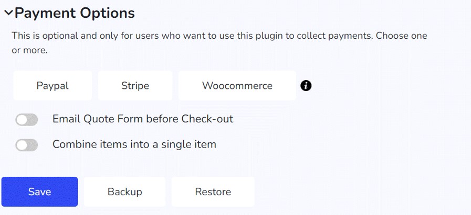Click the Backup button
Image resolution: width=471 pixels, height=215 pixels.
[x=124, y=191]
